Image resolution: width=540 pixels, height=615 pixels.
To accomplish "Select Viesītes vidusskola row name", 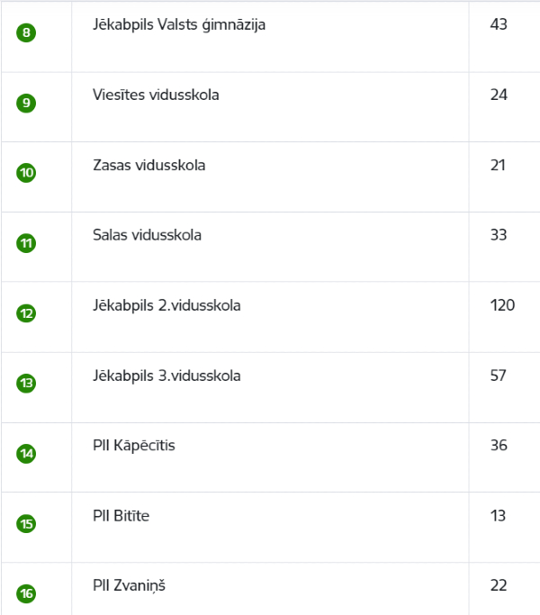I will point(156,95).
